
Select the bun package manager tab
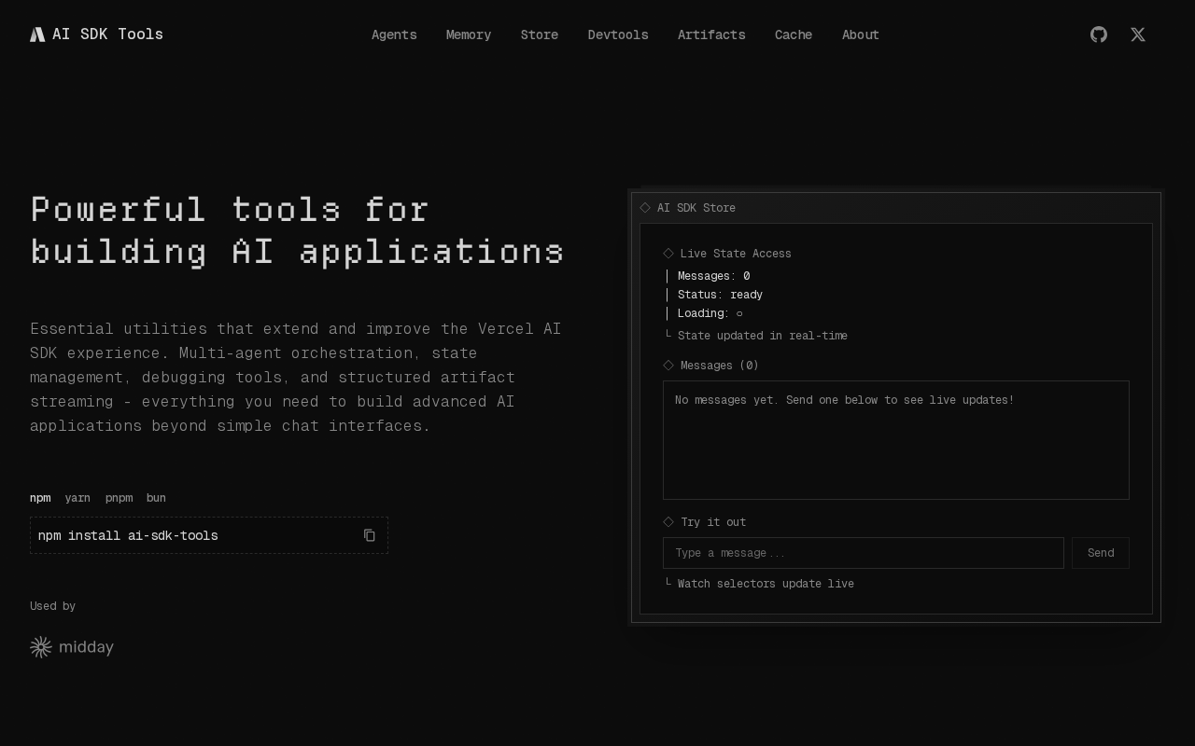[156, 498]
